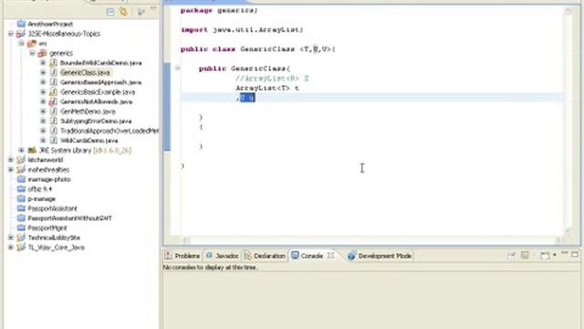
Task: Close the Console tab
Action: (x=330, y=256)
